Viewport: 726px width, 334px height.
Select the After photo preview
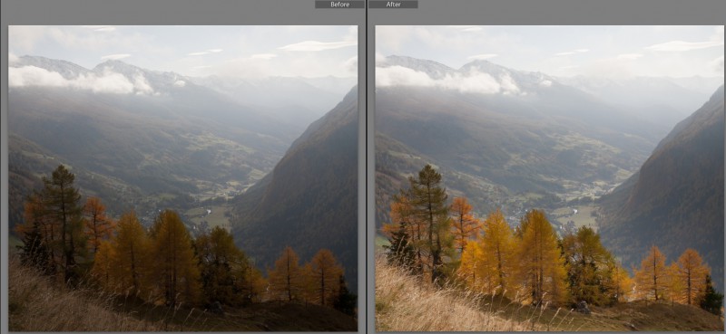click(549, 178)
